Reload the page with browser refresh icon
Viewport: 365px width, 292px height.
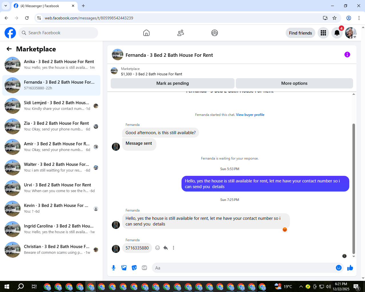pos(27,18)
